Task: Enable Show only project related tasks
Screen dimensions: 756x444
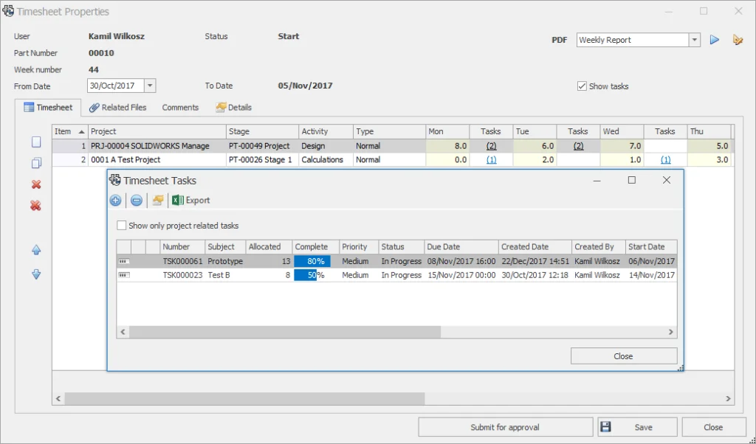Action: pos(122,226)
